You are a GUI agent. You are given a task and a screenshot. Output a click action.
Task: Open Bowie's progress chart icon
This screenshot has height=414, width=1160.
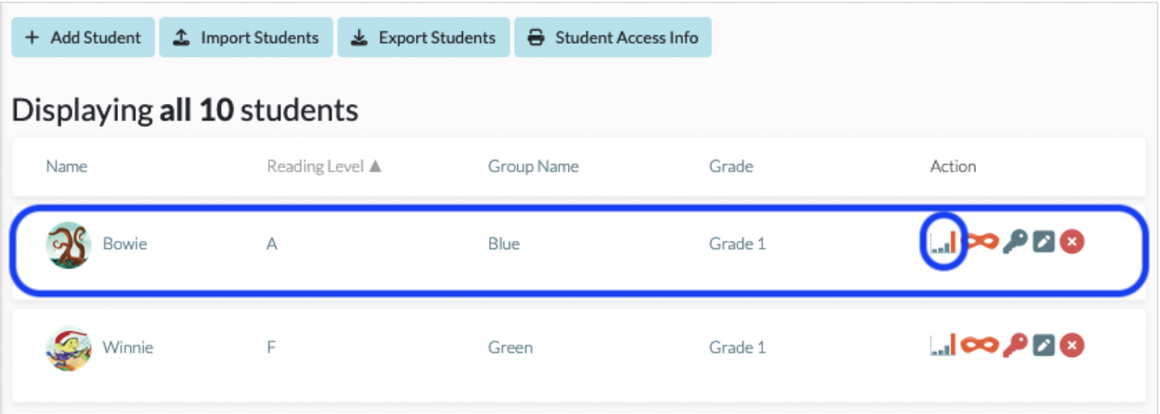pyautogui.click(x=942, y=242)
